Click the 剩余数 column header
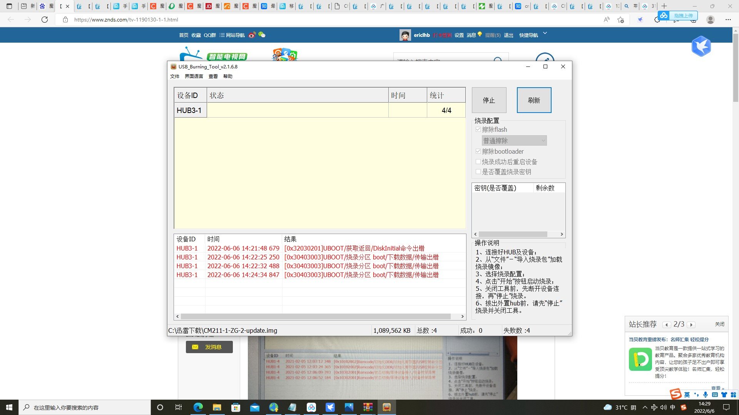 click(x=549, y=188)
